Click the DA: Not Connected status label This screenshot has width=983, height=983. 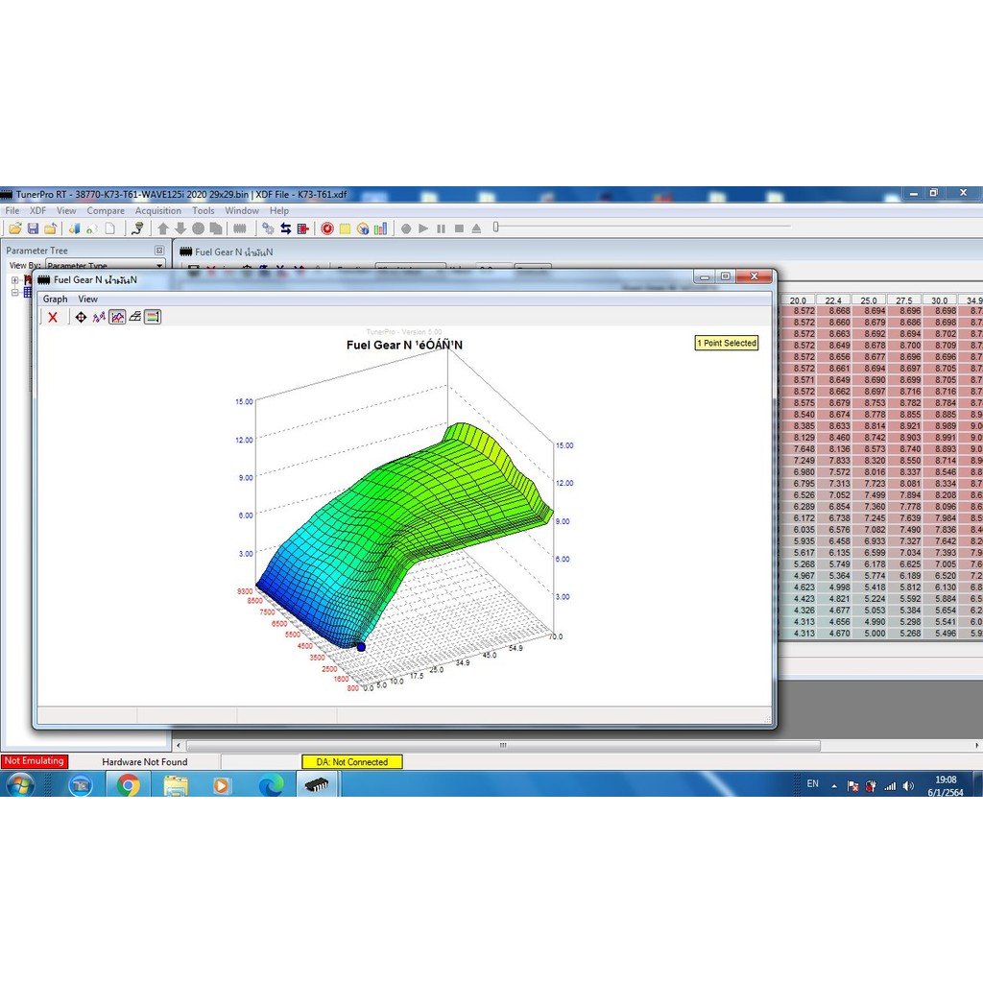click(x=352, y=762)
